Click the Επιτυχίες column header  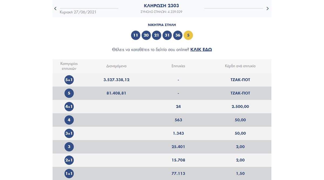coord(178,66)
